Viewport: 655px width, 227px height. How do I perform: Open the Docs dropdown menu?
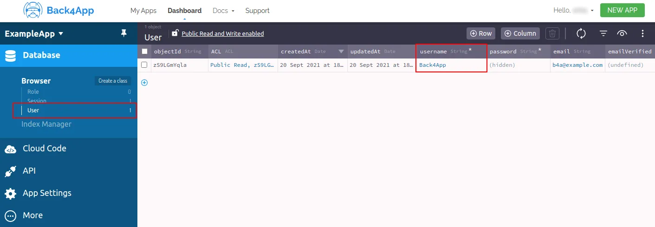coord(223,10)
